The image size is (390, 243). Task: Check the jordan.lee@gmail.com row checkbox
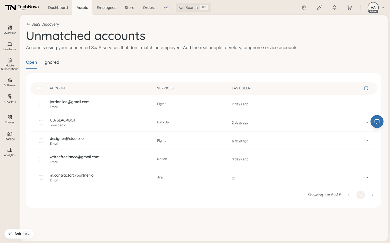point(41,104)
